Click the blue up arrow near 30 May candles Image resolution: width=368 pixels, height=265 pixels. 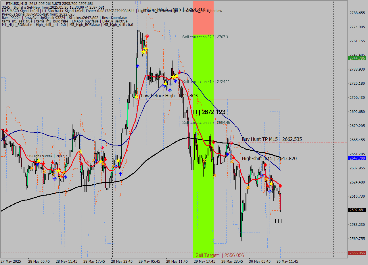270,191
